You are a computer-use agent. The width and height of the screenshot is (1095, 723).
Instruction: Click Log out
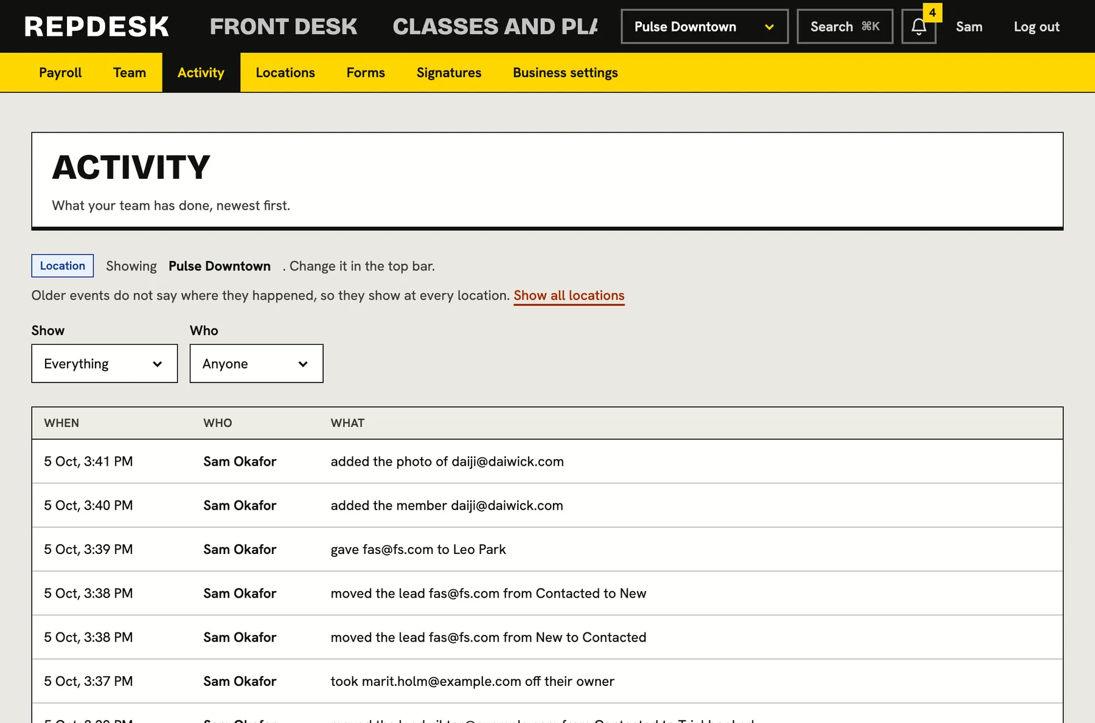click(1037, 27)
